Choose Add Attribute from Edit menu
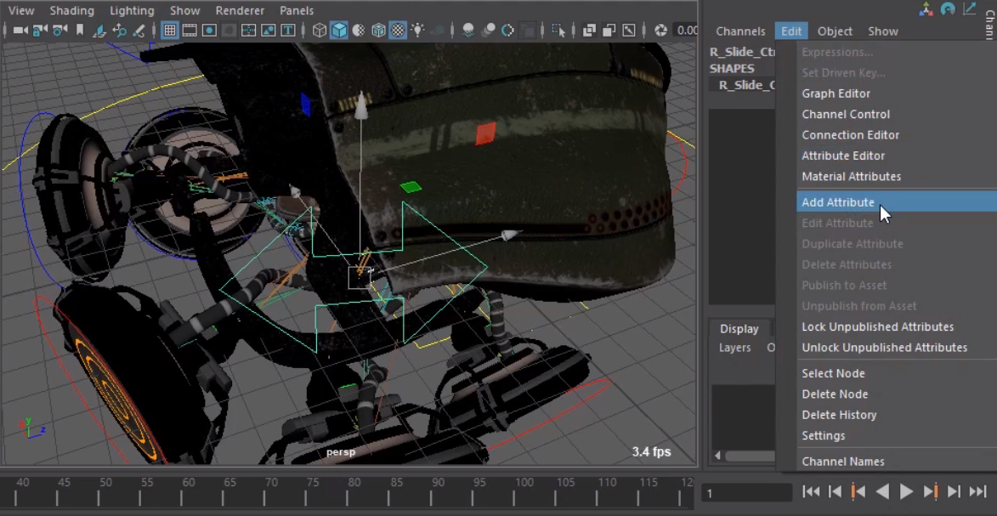 click(838, 202)
